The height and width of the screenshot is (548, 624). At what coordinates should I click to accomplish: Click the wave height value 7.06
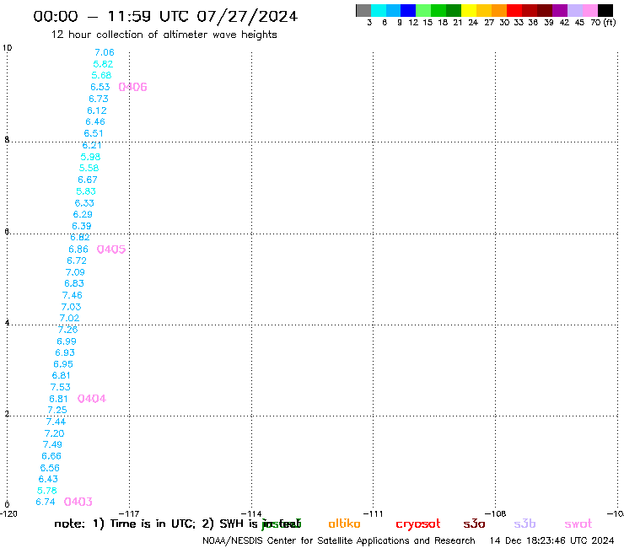pyautogui.click(x=105, y=52)
